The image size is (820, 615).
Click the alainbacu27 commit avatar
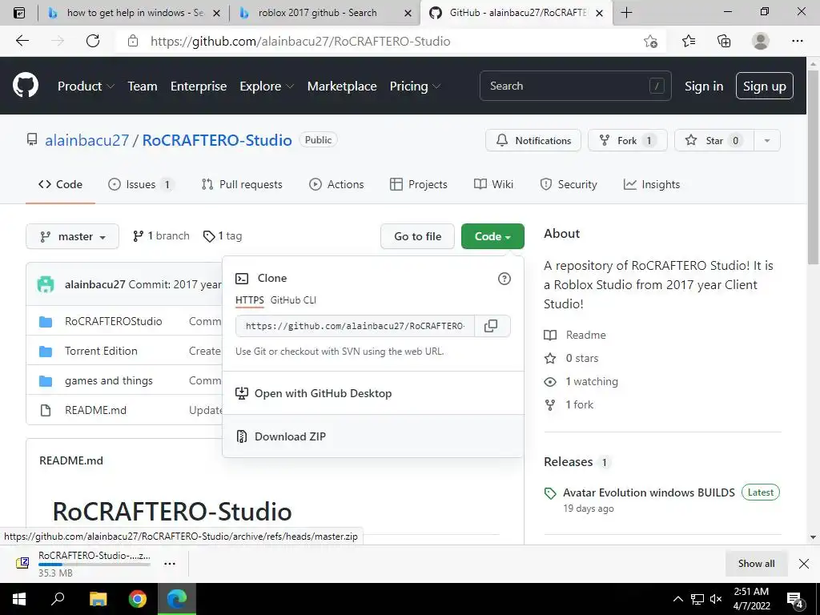coord(46,284)
